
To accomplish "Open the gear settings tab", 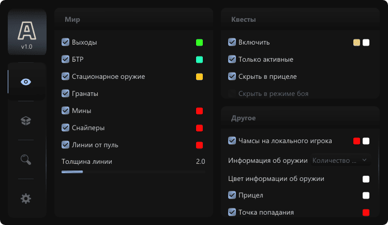I will click(x=26, y=198).
